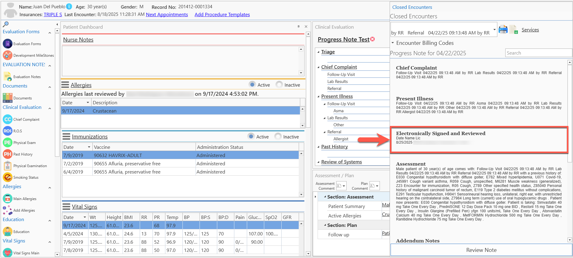The width and height of the screenshot is (573, 258).
Task: Open the Assessment Comment dropdown
Action: [344, 186]
